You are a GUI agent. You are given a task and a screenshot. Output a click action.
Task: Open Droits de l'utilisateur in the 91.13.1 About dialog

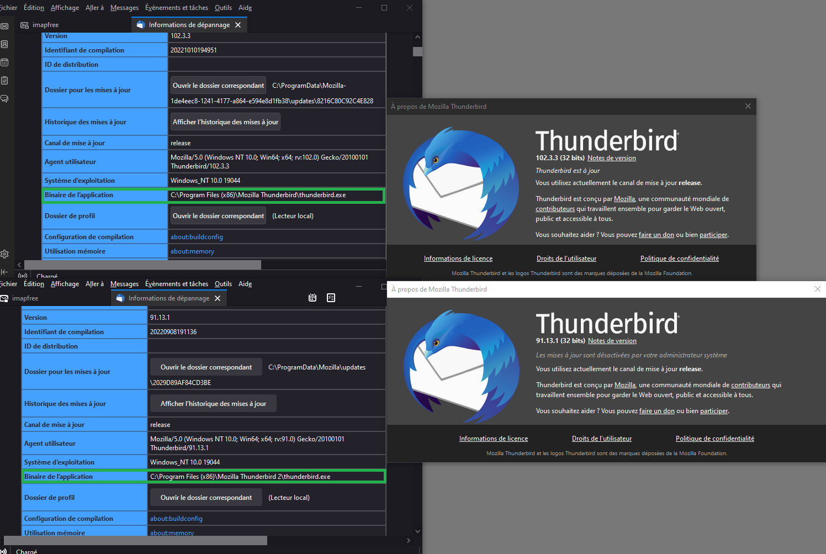602,439
